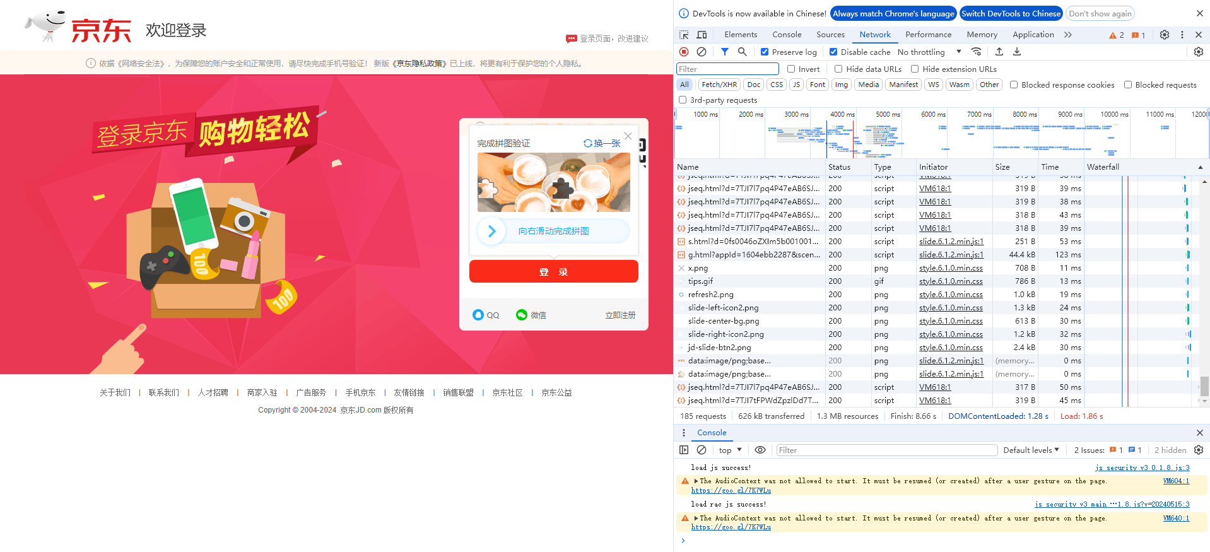Click the network Filter input field

pos(727,69)
